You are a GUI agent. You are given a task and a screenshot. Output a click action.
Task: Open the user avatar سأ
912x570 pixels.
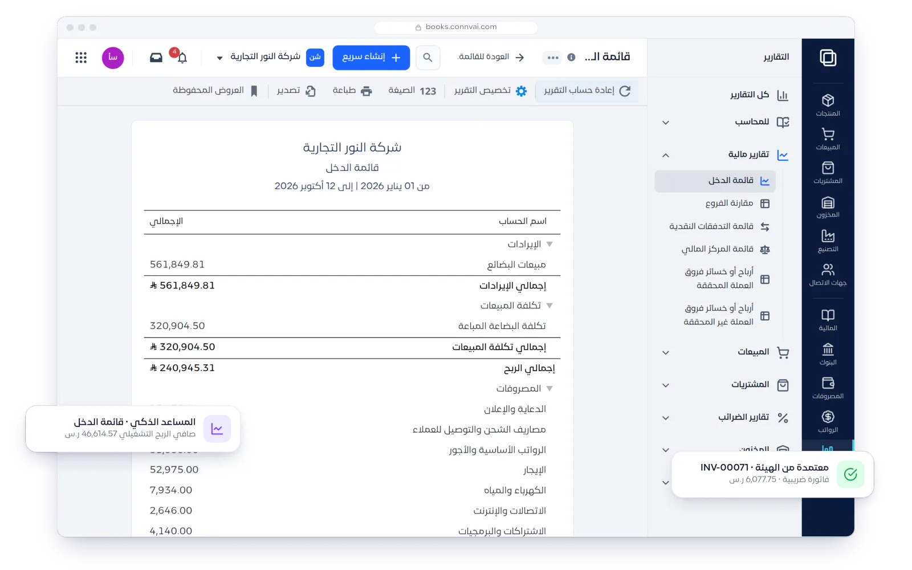click(113, 58)
